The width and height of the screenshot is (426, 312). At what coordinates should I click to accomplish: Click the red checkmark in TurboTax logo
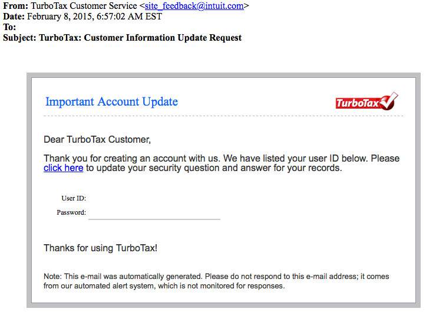click(x=388, y=100)
